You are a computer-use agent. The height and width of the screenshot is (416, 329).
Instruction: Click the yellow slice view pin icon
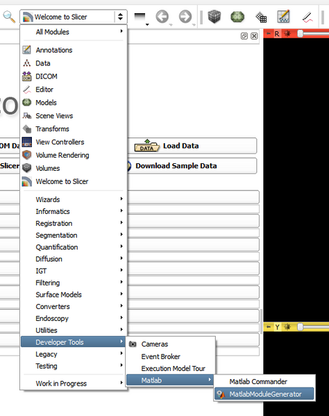coord(269,327)
